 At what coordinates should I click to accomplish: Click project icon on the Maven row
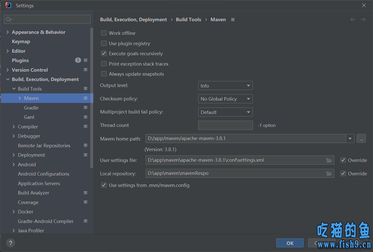[86, 98]
